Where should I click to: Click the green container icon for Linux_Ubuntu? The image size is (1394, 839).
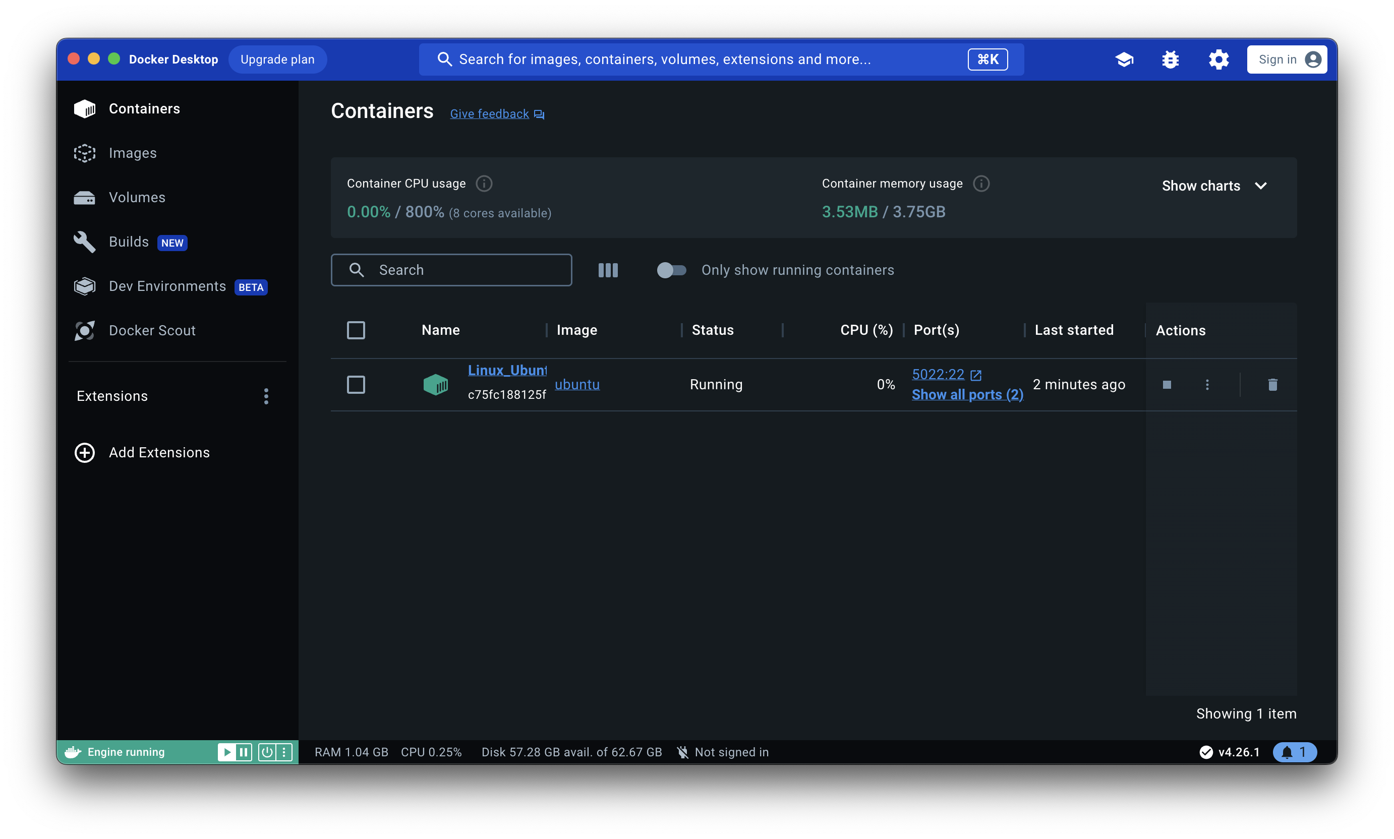(435, 384)
